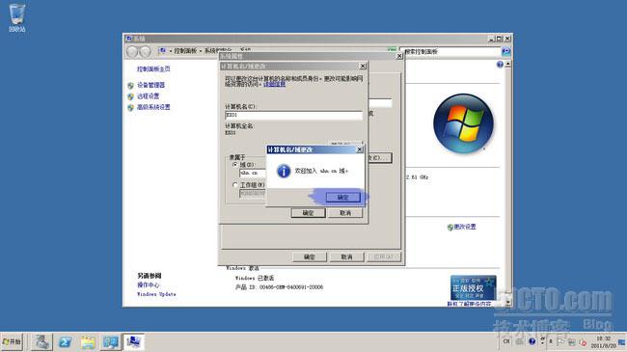Image resolution: width=627 pixels, height=352 pixels.
Task: Click the search icon beside the search box
Action: point(505,52)
